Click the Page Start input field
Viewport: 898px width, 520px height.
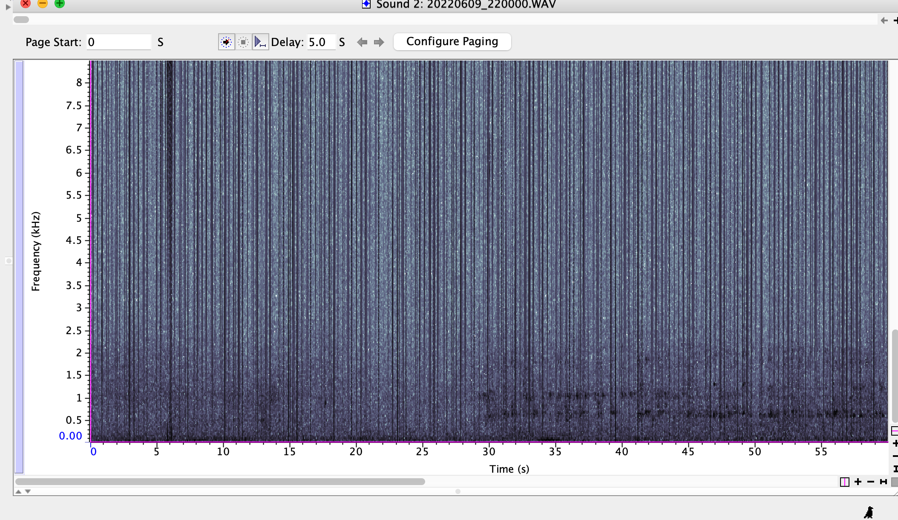[119, 42]
